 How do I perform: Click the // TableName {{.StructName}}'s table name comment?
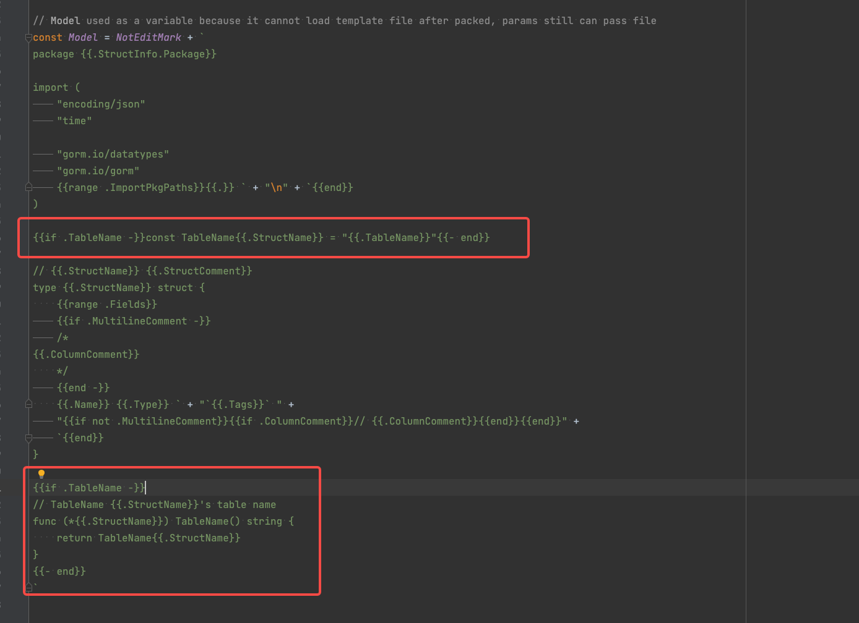click(x=155, y=505)
